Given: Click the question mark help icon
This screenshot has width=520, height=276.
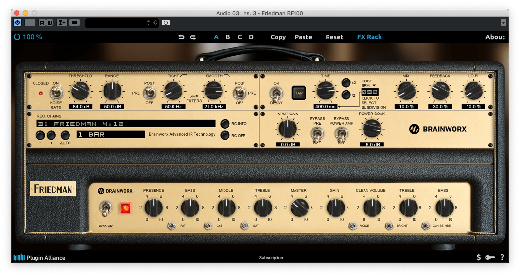Looking at the screenshot, I should click(x=502, y=257).
